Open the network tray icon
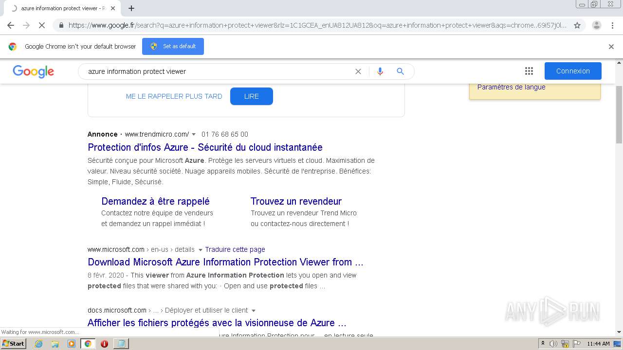 tap(565, 344)
